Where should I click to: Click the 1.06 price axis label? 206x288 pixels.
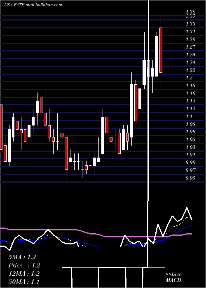[190, 132]
